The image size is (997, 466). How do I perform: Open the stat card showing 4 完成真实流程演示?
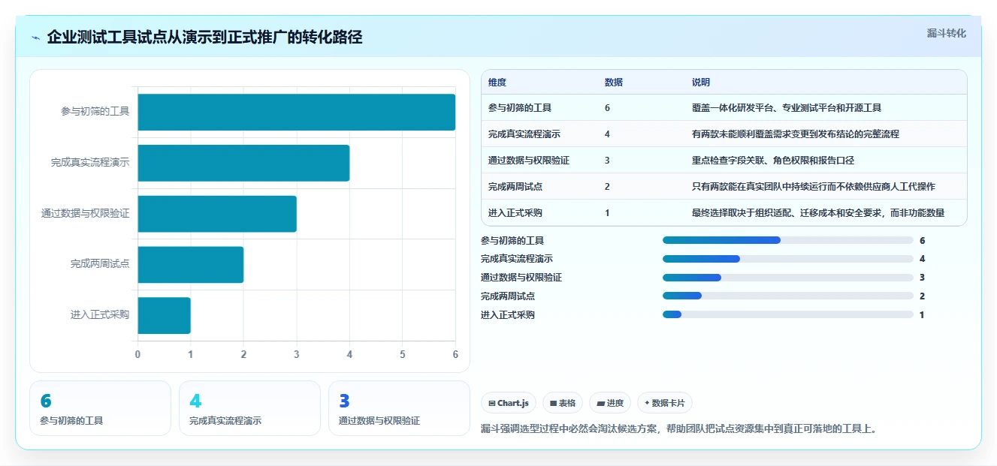pyautogui.click(x=249, y=408)
